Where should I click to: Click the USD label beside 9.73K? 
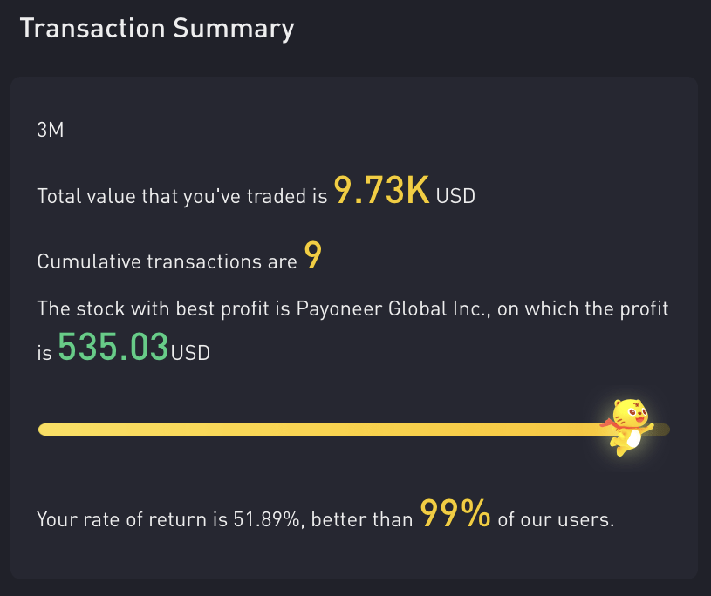click(455, 196)
